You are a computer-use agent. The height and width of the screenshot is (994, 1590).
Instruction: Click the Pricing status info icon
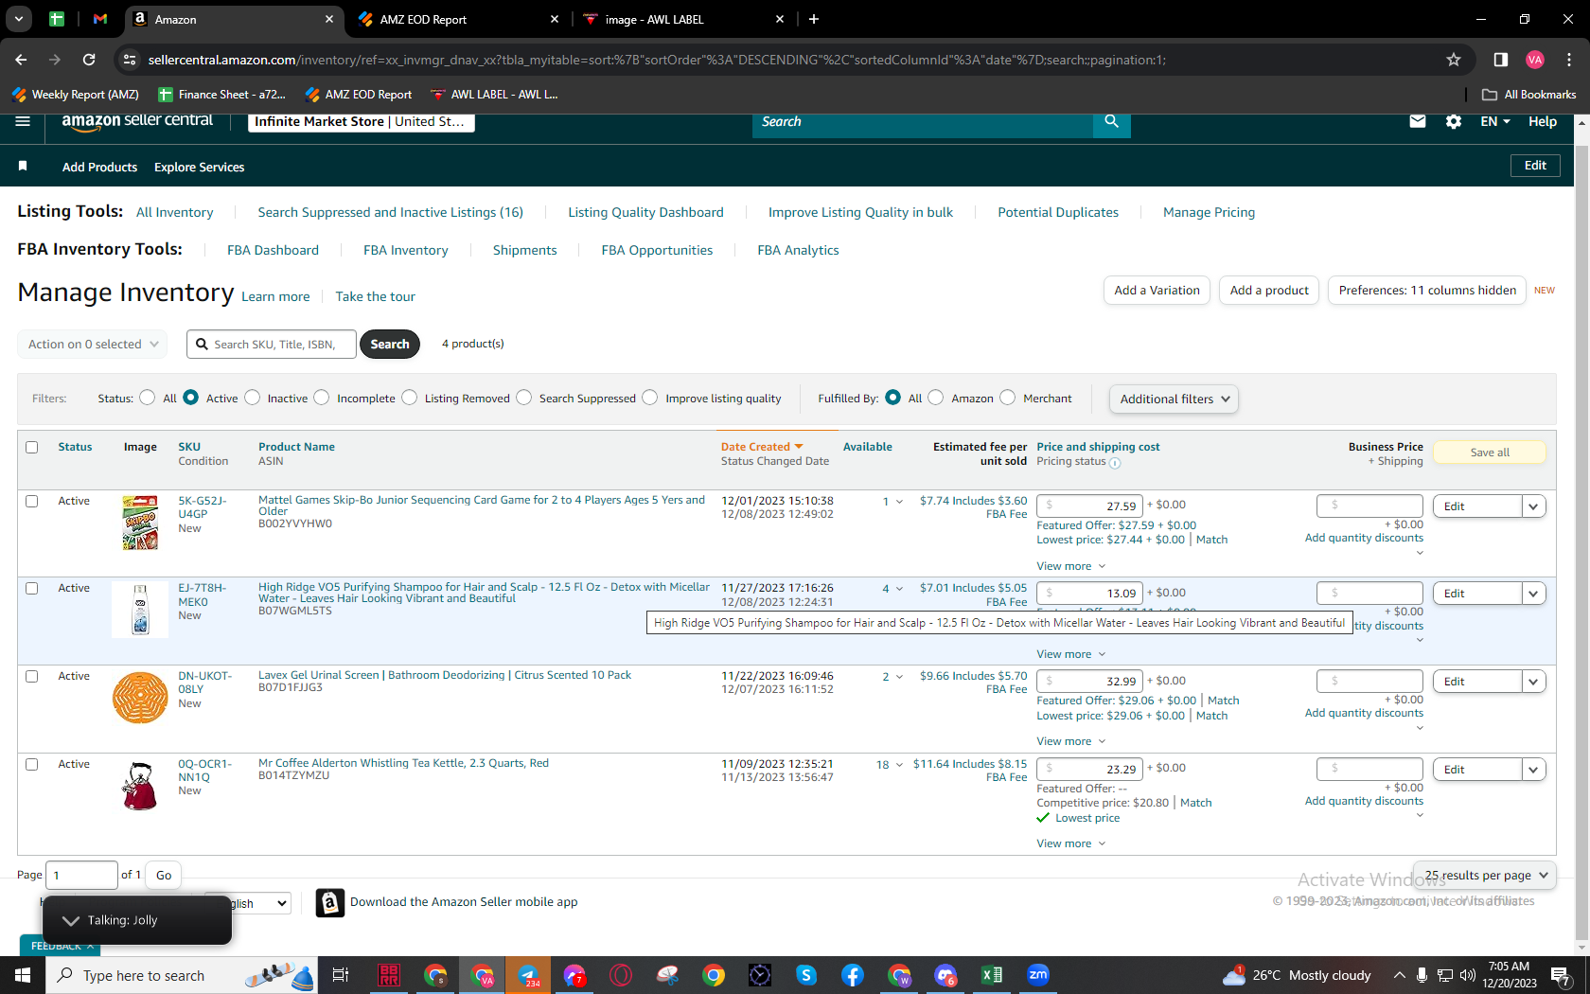click(x=1115, y=463)
